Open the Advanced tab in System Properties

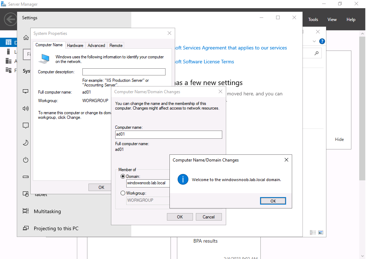coord(96,46)
